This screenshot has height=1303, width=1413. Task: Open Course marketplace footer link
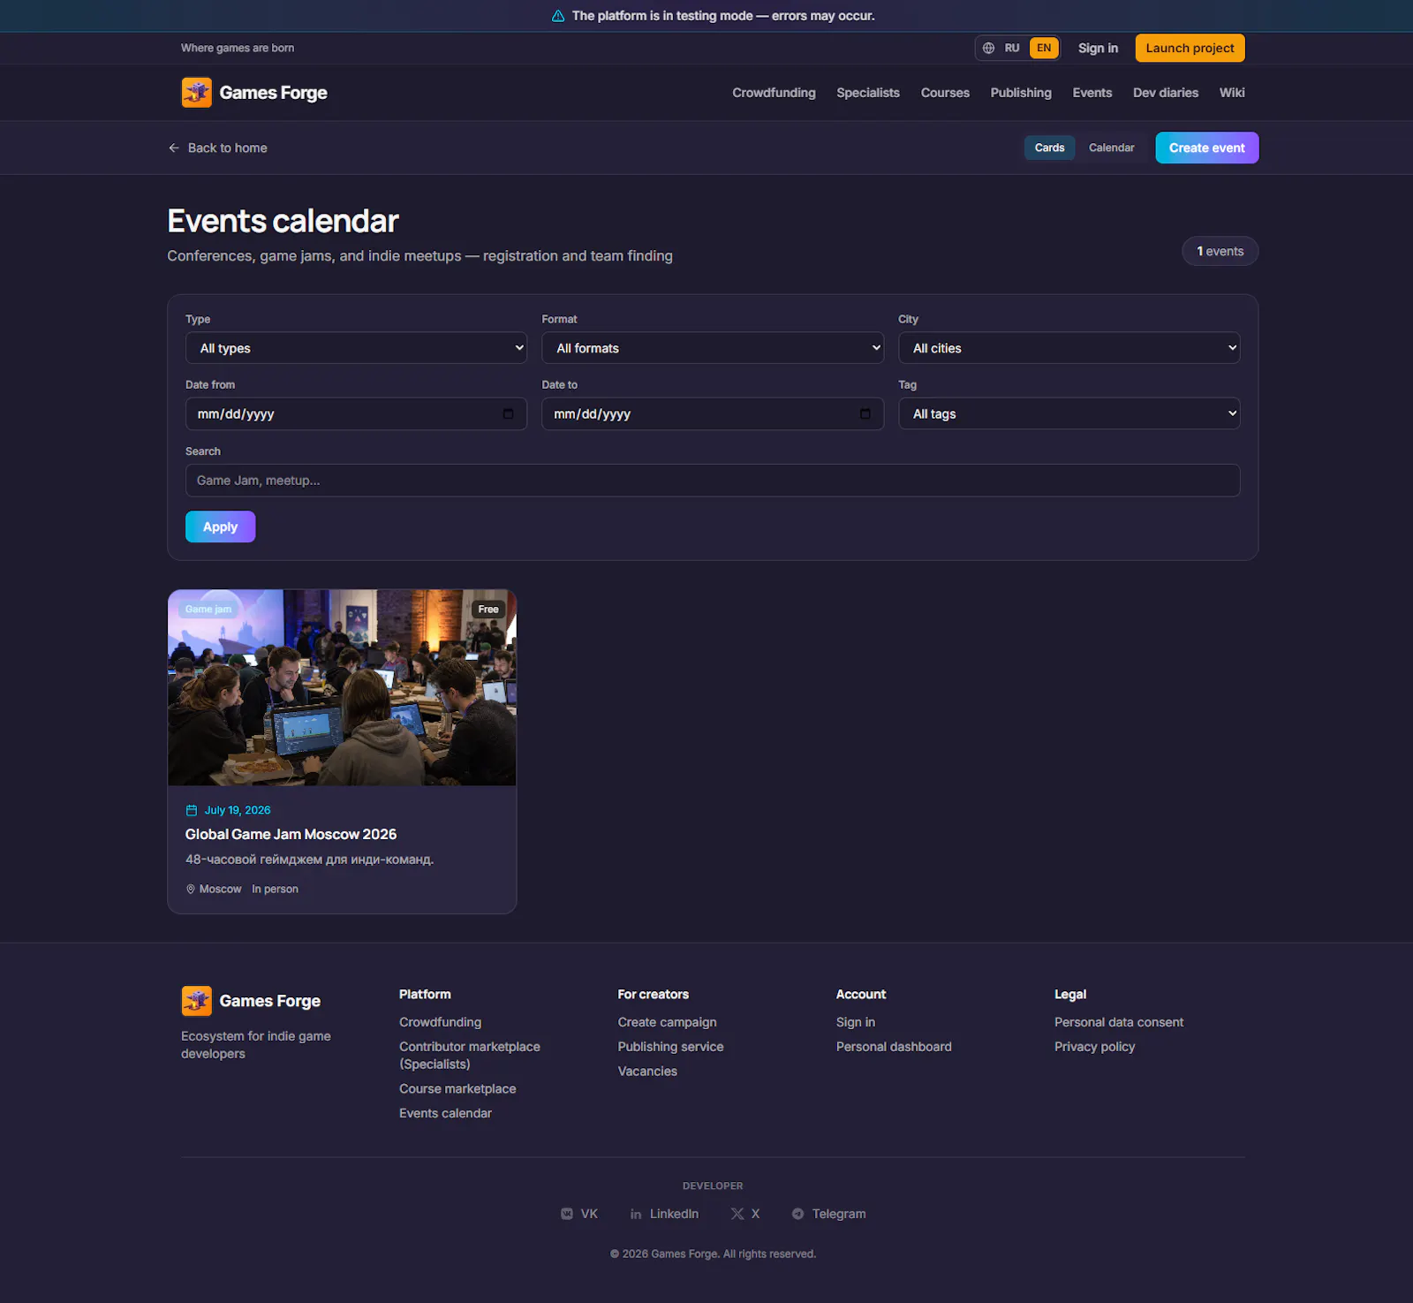(457, 1089)
